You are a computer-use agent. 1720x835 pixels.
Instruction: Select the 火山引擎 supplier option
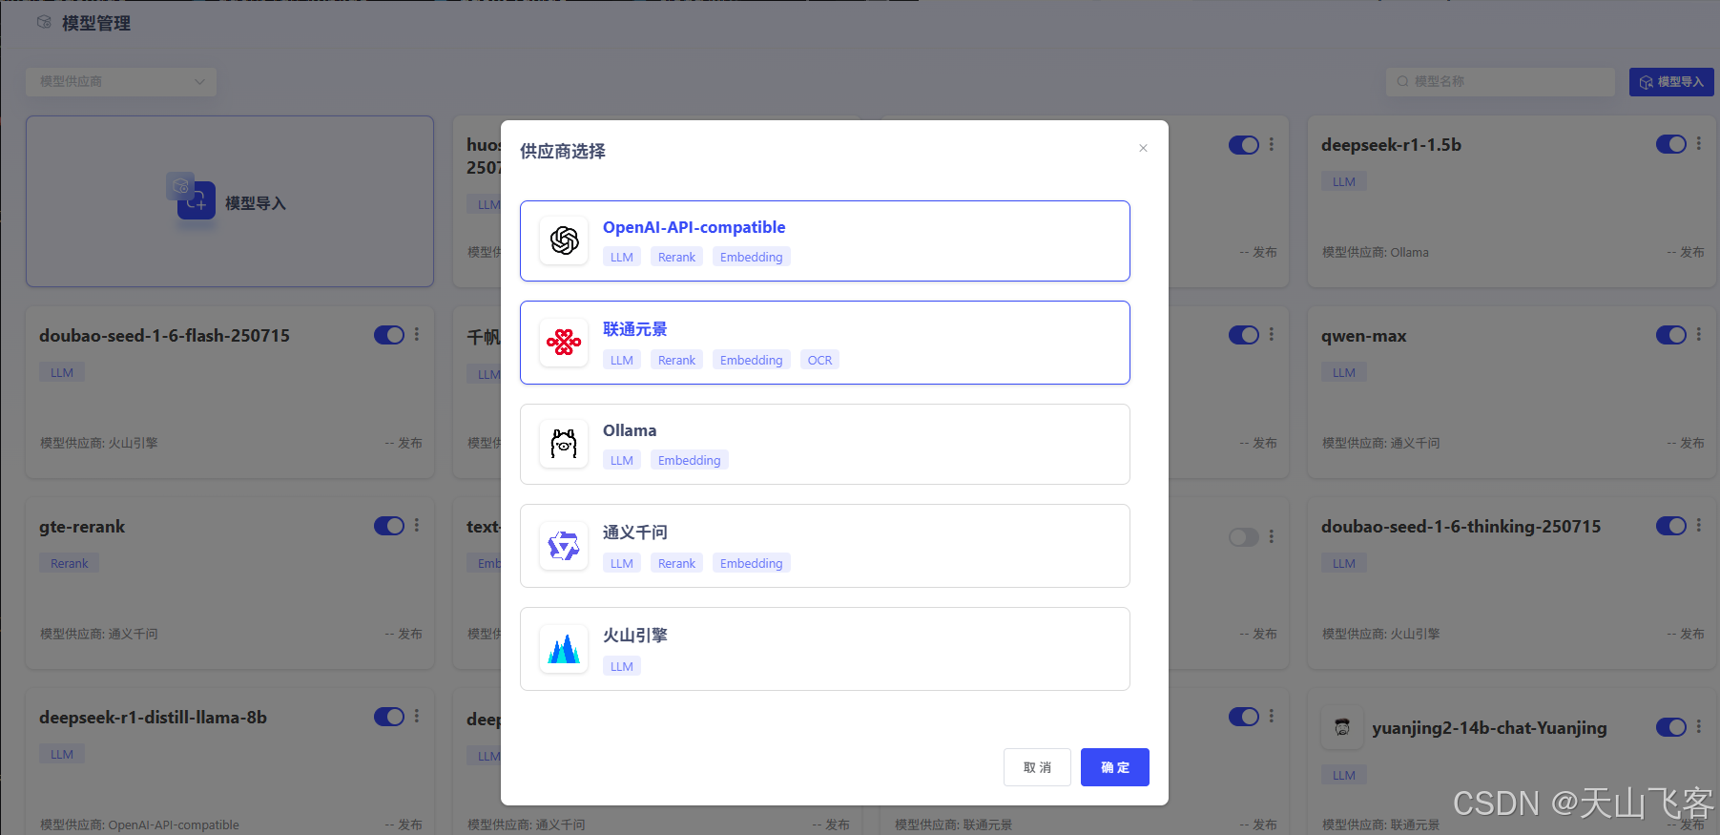(x=825, y=649)
